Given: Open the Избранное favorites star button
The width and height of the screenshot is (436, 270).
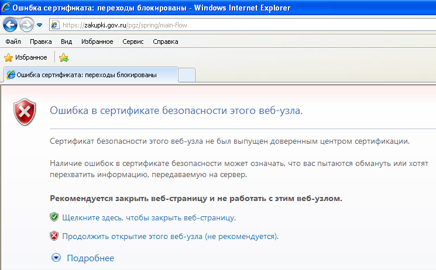Looking at the screenshot, I should click(x=26, y=57).
